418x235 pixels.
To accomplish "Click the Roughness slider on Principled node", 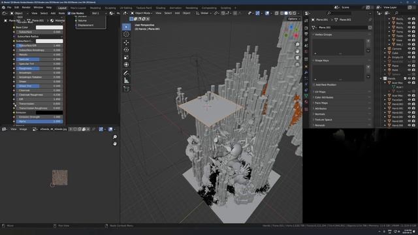I will tap(39, 69).
